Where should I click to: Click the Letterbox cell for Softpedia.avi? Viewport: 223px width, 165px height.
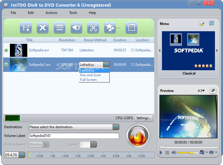[87, 50]
